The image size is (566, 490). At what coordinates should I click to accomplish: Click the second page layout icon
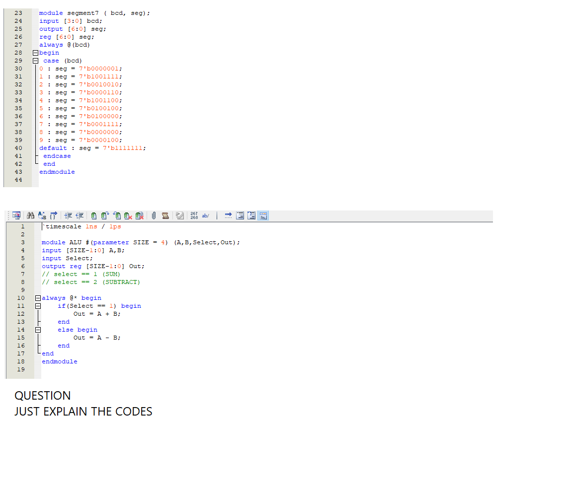click(251, 215)
